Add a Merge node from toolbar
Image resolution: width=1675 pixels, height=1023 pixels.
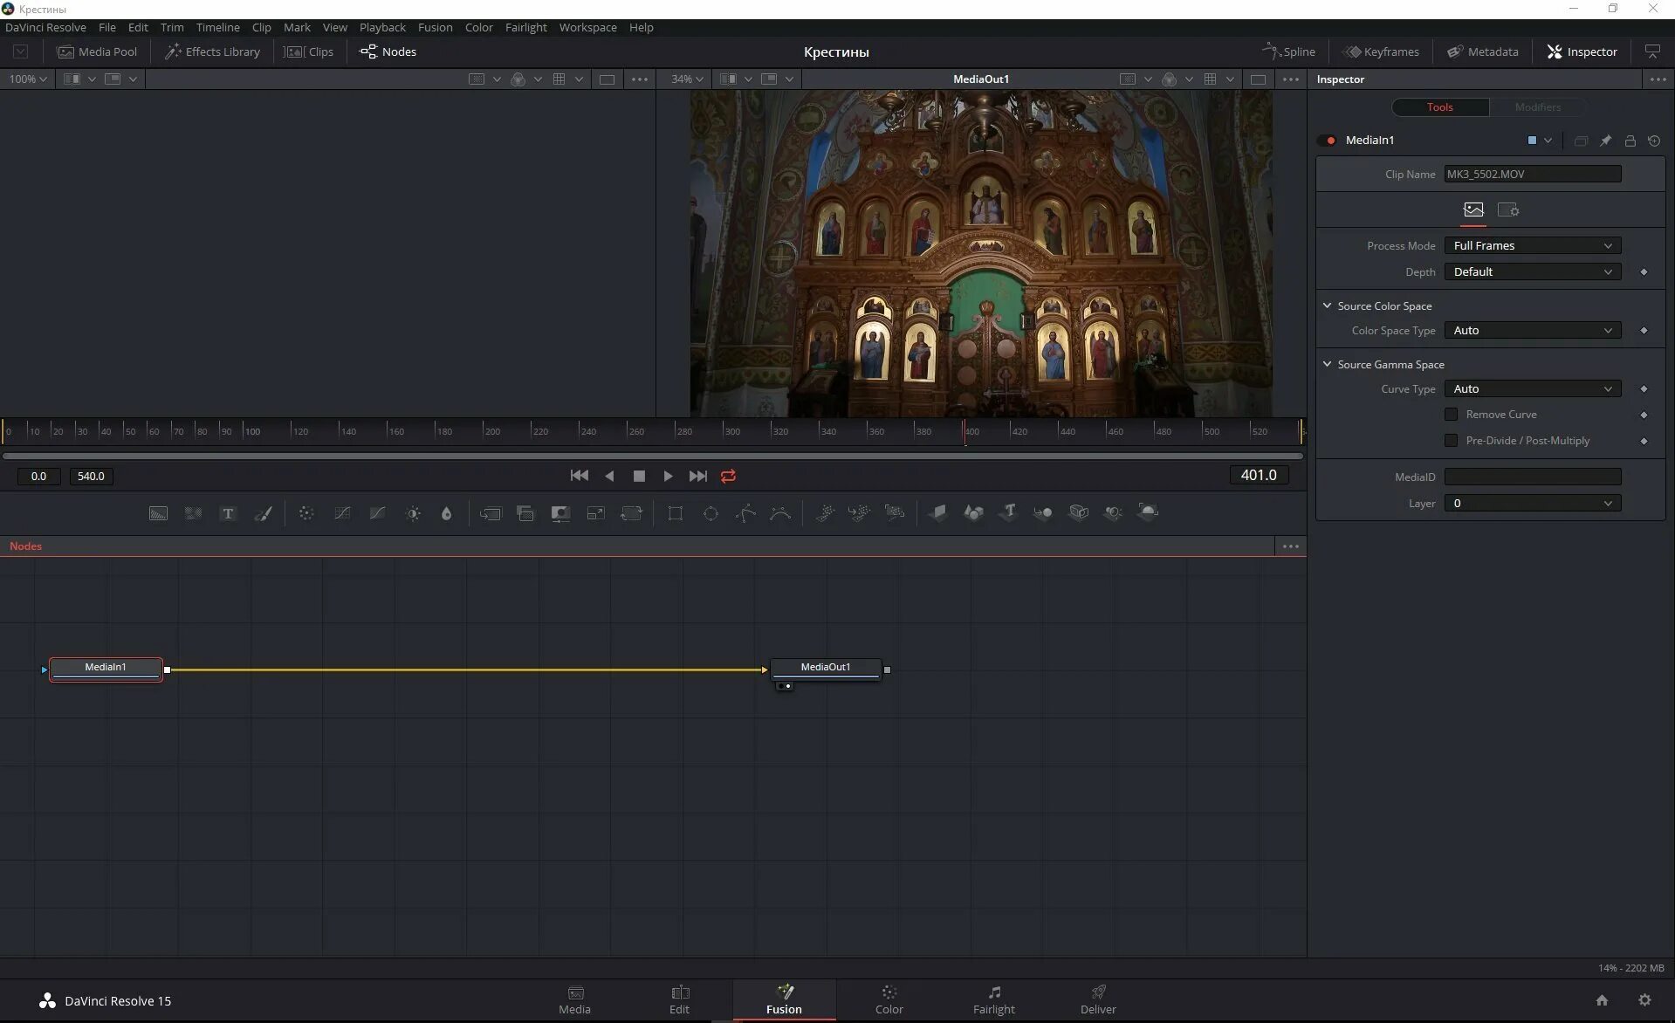pyautogui.click(x=491, y=513)
